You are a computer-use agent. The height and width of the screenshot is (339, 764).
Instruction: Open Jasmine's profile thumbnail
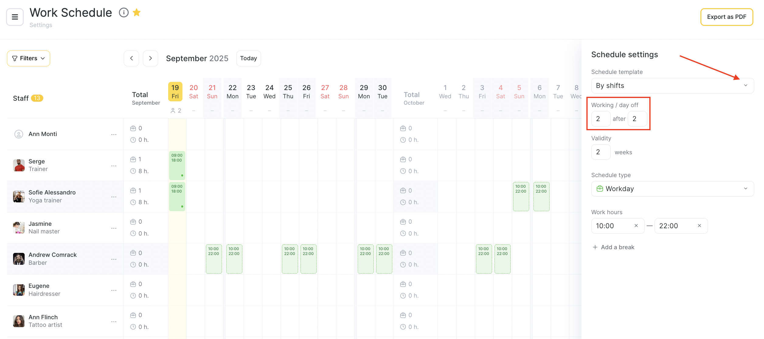coord(19,228)
